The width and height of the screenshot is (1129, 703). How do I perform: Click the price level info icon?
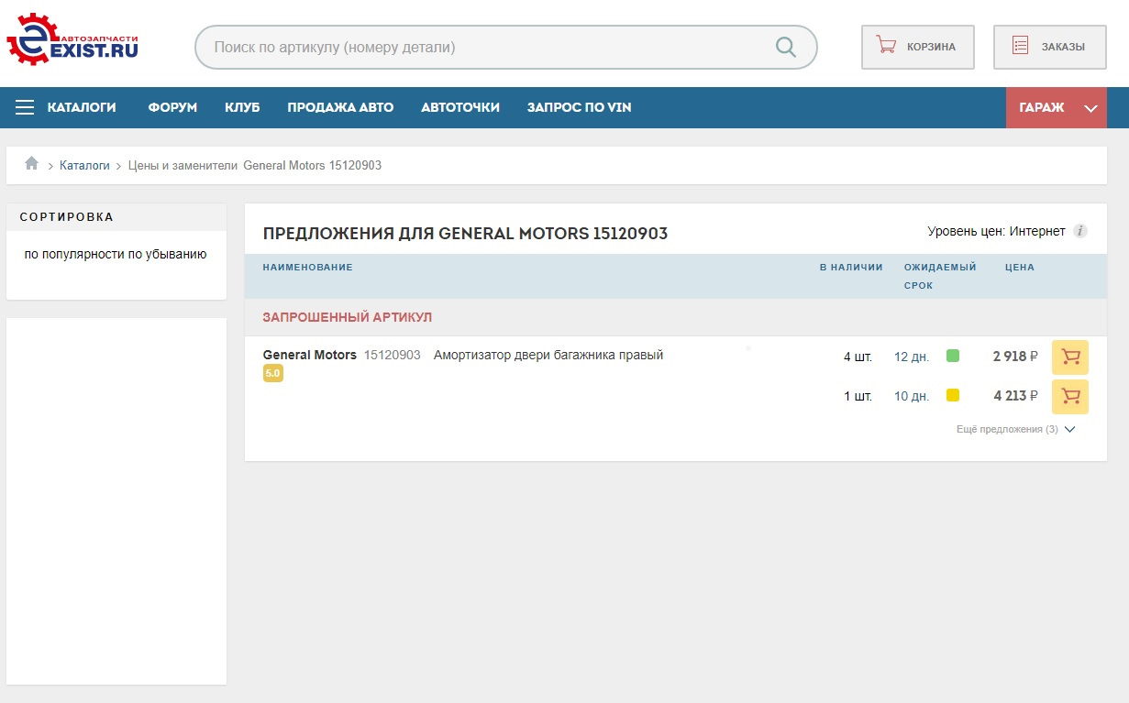pyautogui.click(x=1080, y=231)
